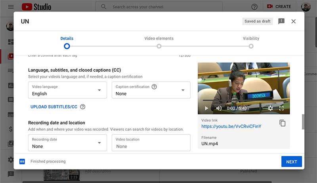This screenshot has width=317, height=183.
Task: Open the Recording date dropdown
Action: (67, 143)
